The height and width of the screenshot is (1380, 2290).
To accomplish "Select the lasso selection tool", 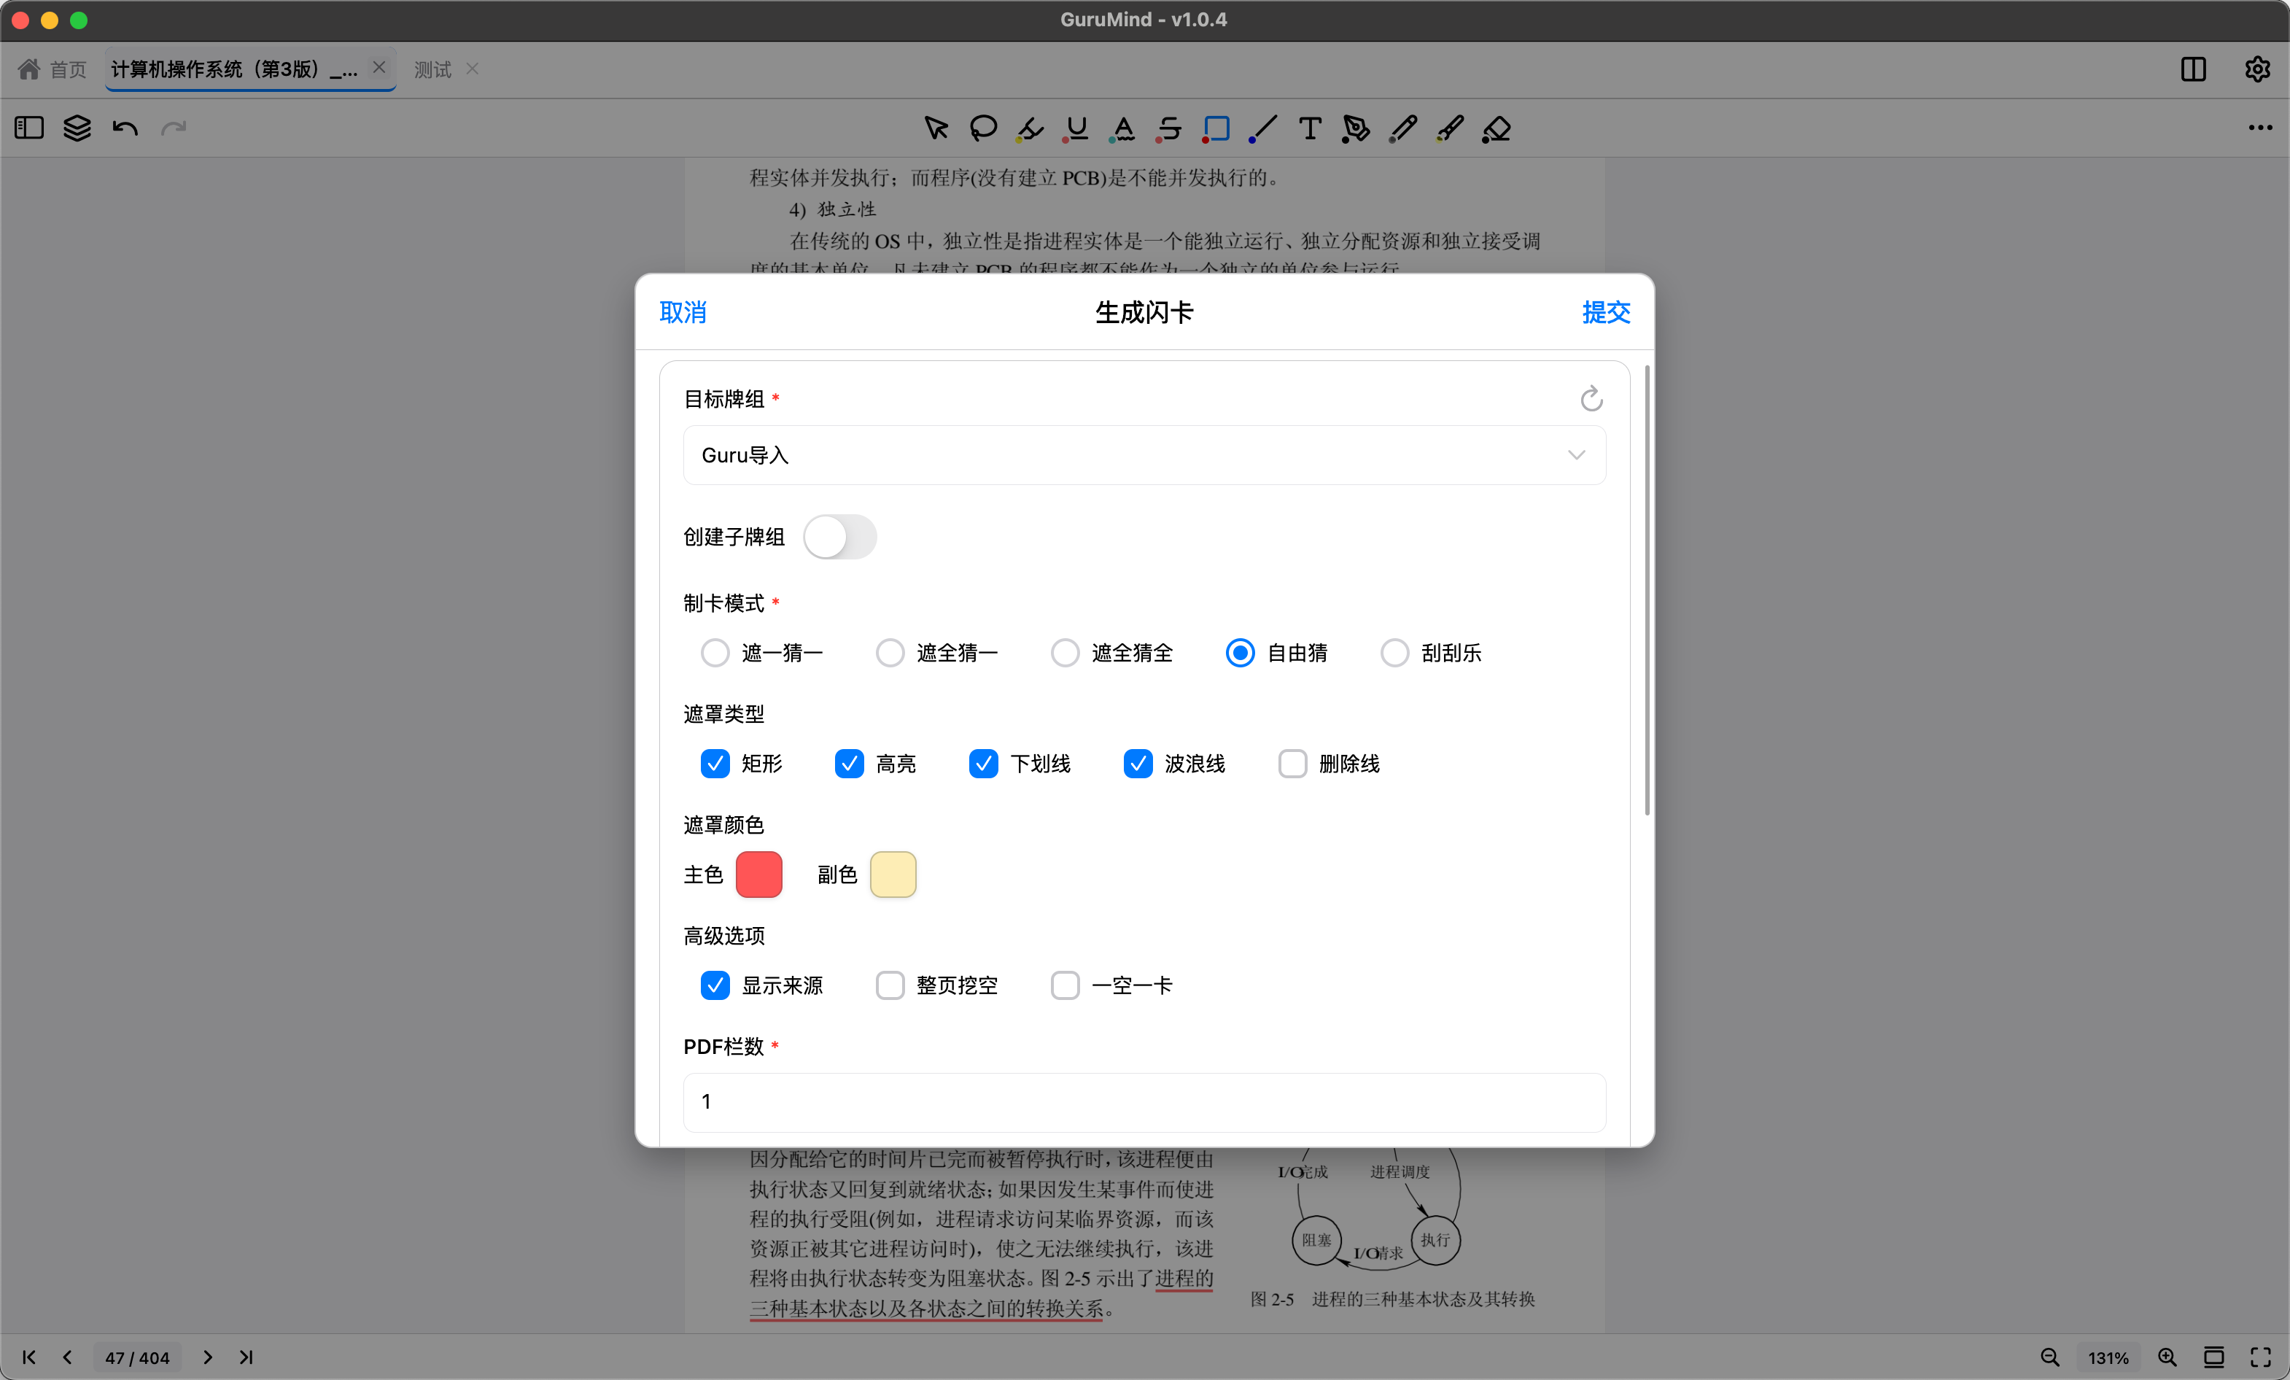I will coord(982,128).
